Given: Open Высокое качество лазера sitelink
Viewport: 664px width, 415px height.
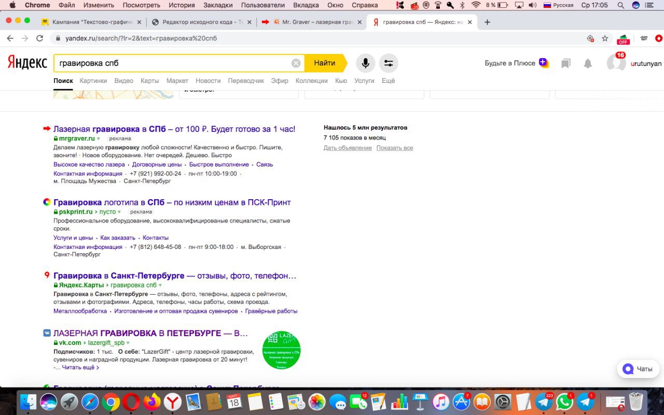Looking at the screenshot, I should click(x=89, y=164).
